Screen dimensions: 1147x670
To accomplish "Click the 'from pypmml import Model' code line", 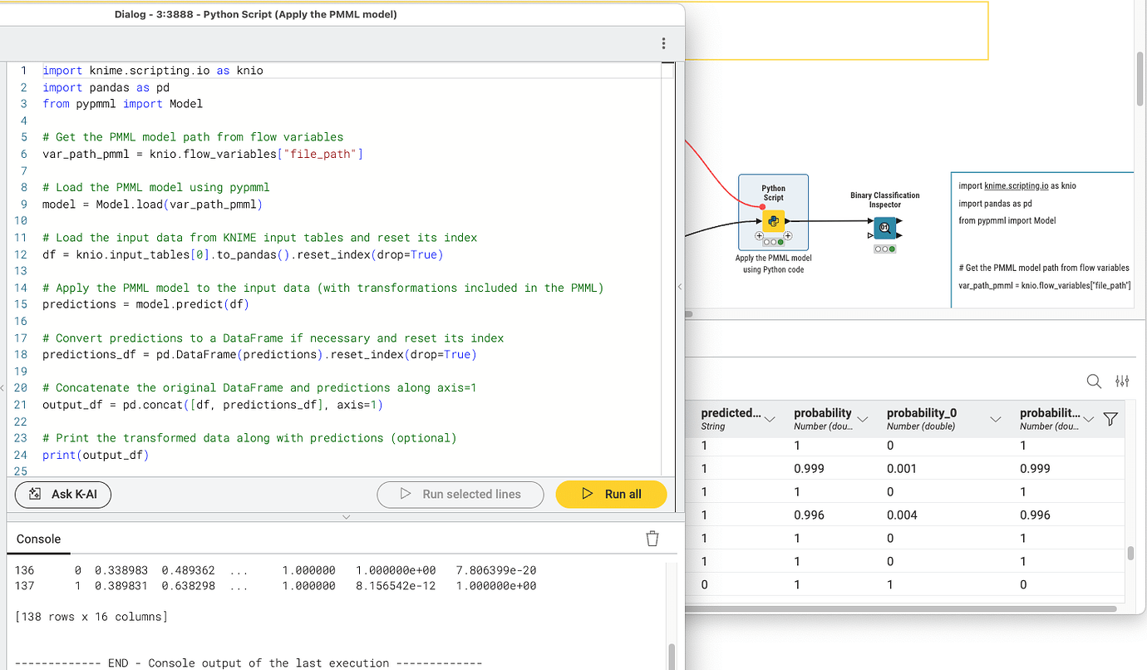I will [x=122, y=104].
